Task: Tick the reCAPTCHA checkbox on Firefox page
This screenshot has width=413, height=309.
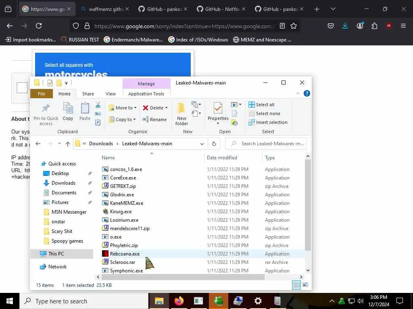Action: [22, 88]
